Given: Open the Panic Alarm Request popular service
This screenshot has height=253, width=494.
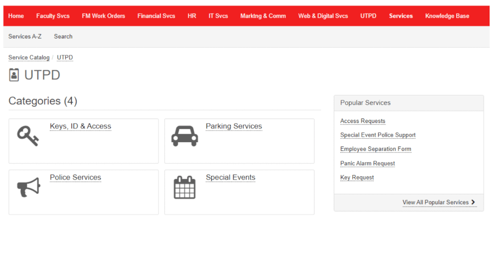Looking at the screenshot, I should [x=367, y=164].
